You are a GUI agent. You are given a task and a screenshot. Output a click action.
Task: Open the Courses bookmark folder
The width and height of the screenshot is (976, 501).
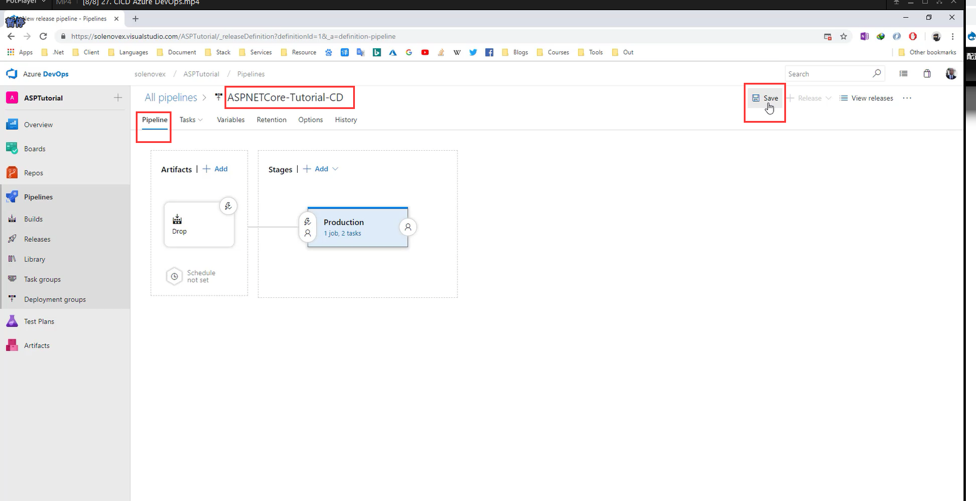(x=553, y=52)
